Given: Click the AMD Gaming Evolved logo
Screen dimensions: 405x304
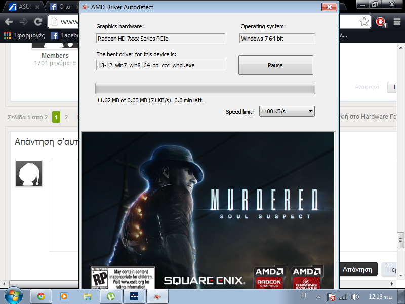Looking at the screenshot, I should pyautogui.click(x=307, y=278).
